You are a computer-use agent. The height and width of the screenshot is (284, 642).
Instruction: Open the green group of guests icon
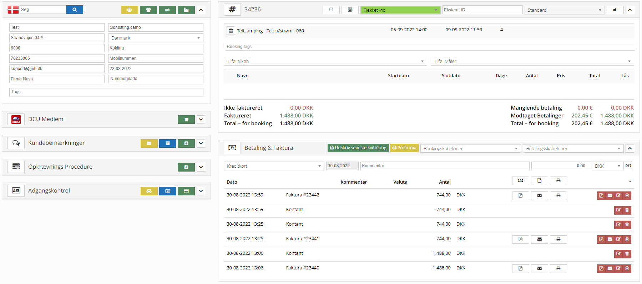click(148, 10)
